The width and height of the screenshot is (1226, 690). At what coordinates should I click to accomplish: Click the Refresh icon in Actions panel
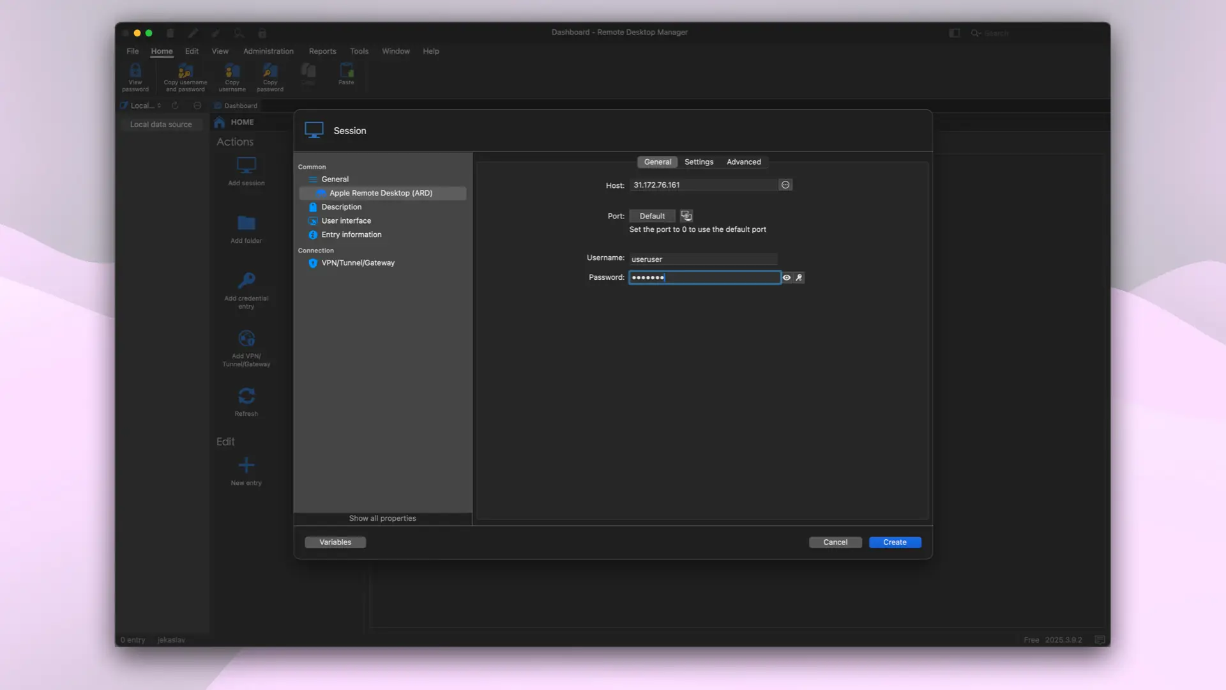click(x=246, y=396)
